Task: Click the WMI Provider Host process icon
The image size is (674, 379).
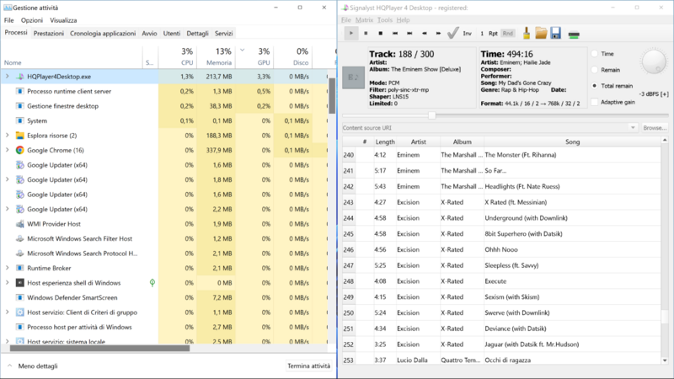Action: (x=19, y=224)
